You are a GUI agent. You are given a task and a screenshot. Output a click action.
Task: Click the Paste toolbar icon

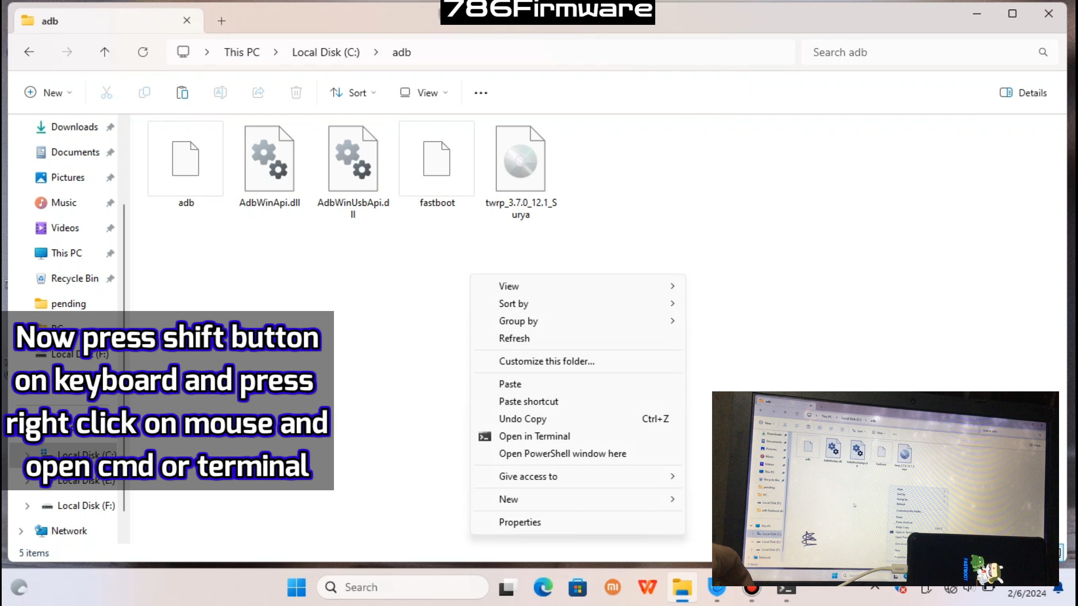[x=182, y=93]
